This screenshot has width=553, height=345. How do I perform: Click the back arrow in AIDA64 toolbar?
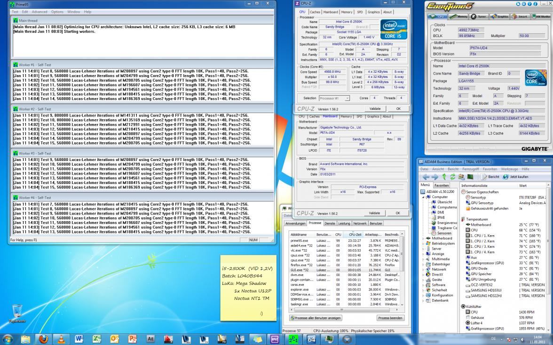click(426, 176)
